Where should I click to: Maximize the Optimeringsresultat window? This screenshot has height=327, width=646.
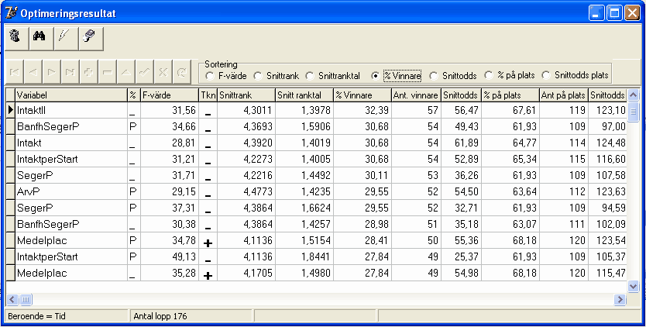coord(614,13)
